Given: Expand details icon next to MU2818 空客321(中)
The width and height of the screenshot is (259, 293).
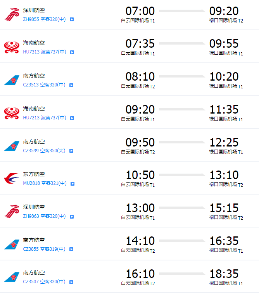Looking at the screenshot, I should pyautogui.click(x=72, y=184).
